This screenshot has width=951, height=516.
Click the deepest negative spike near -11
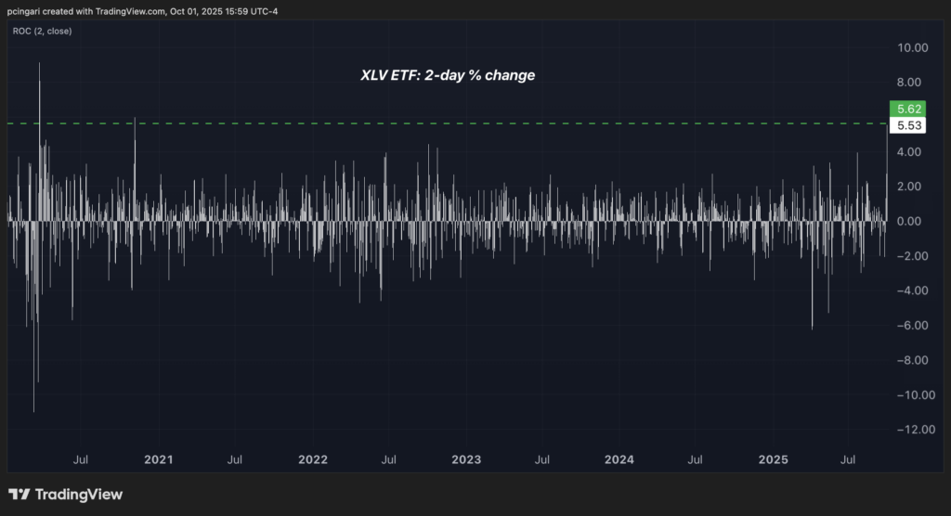pyautogui.click(x=33, y=406)
